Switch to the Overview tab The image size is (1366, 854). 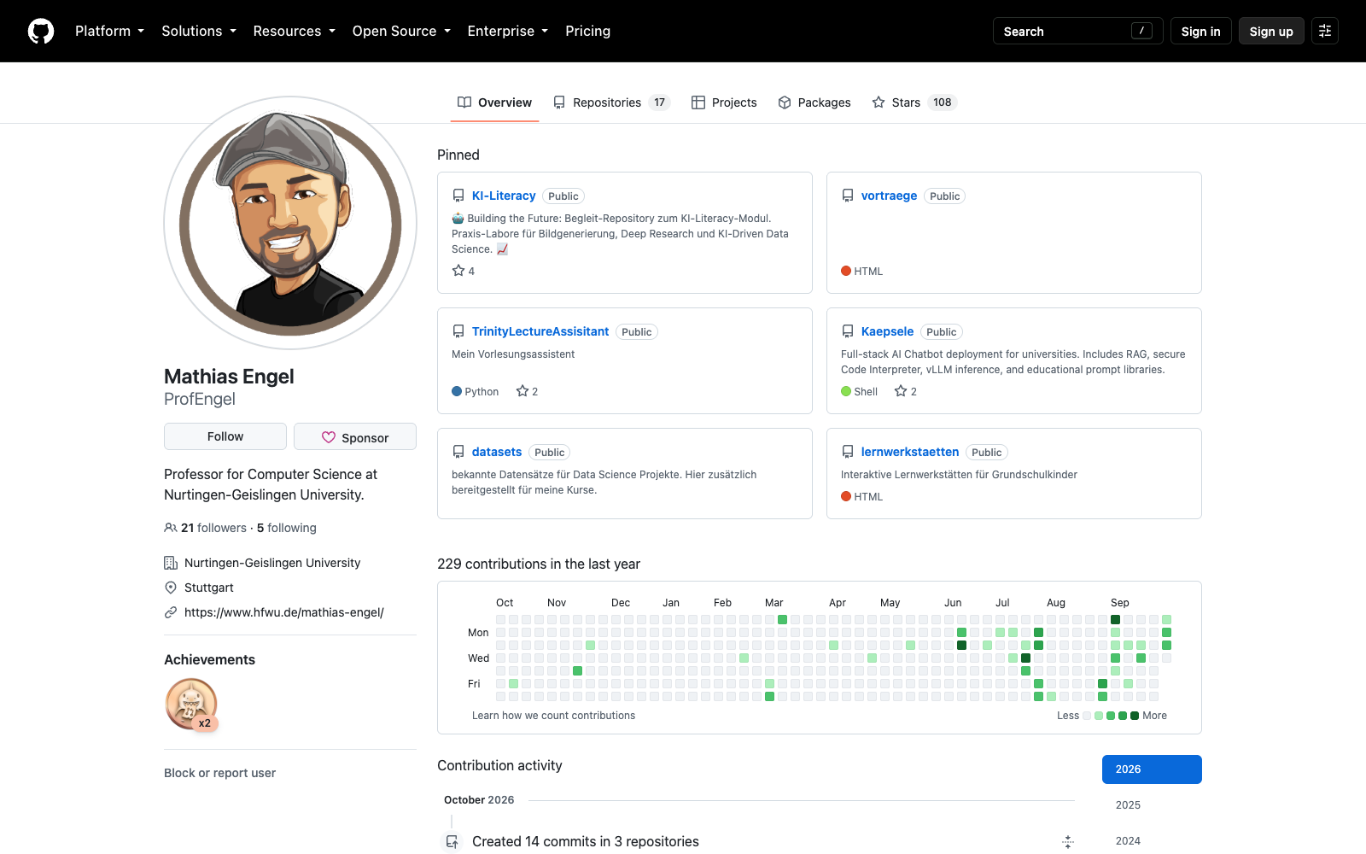click(x=495, y=102)
